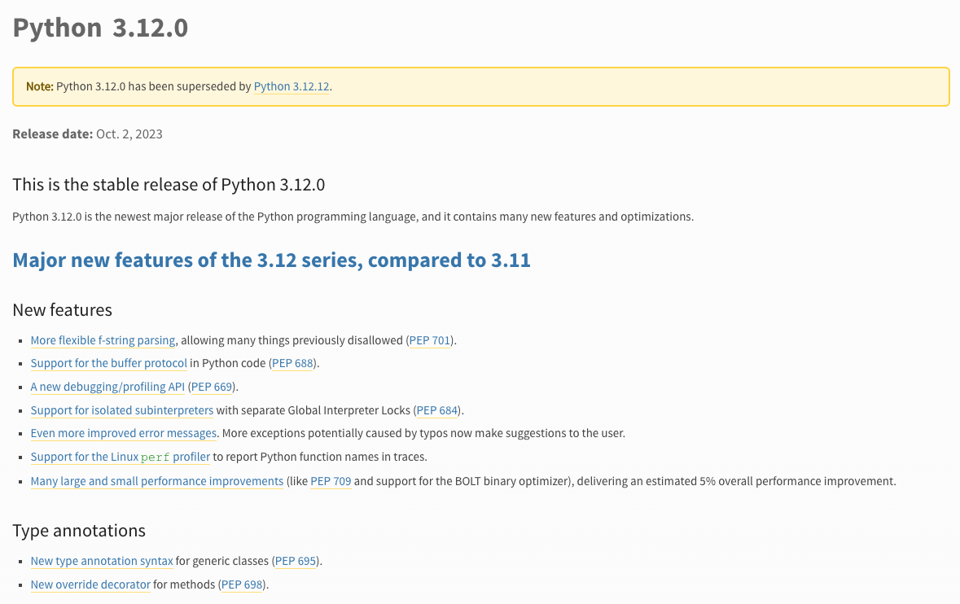Click 'A new debugging/profiling API' link

tap(107, 387)
